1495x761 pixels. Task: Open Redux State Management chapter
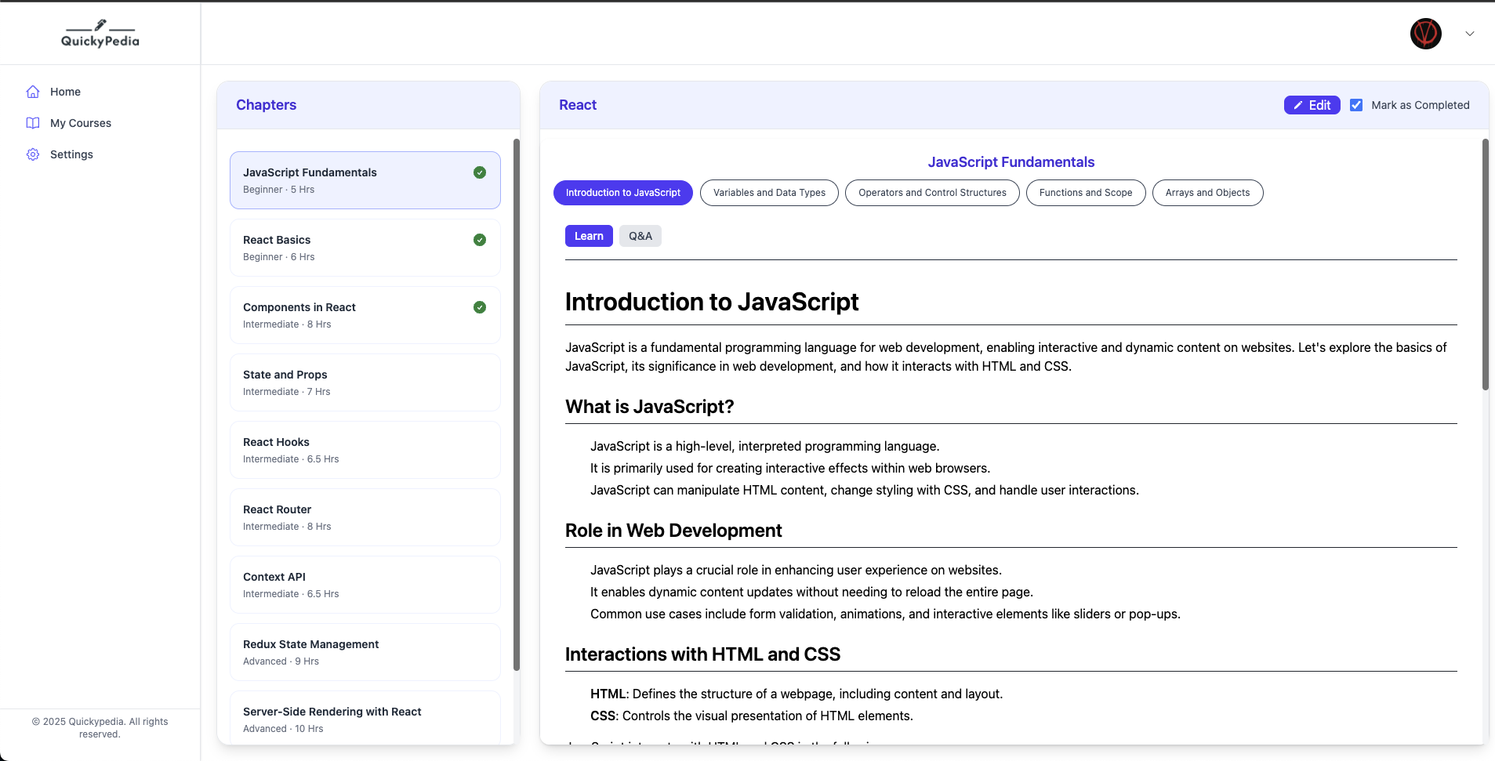(365, 652)
